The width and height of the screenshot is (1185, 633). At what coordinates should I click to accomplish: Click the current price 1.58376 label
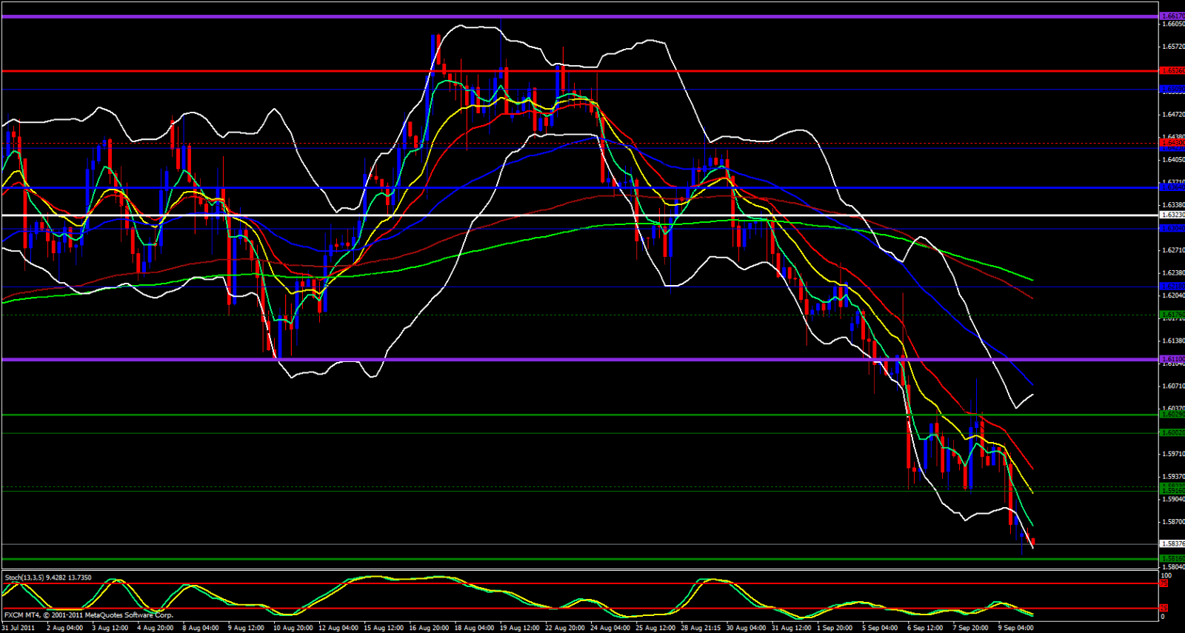pos(1172,544)
